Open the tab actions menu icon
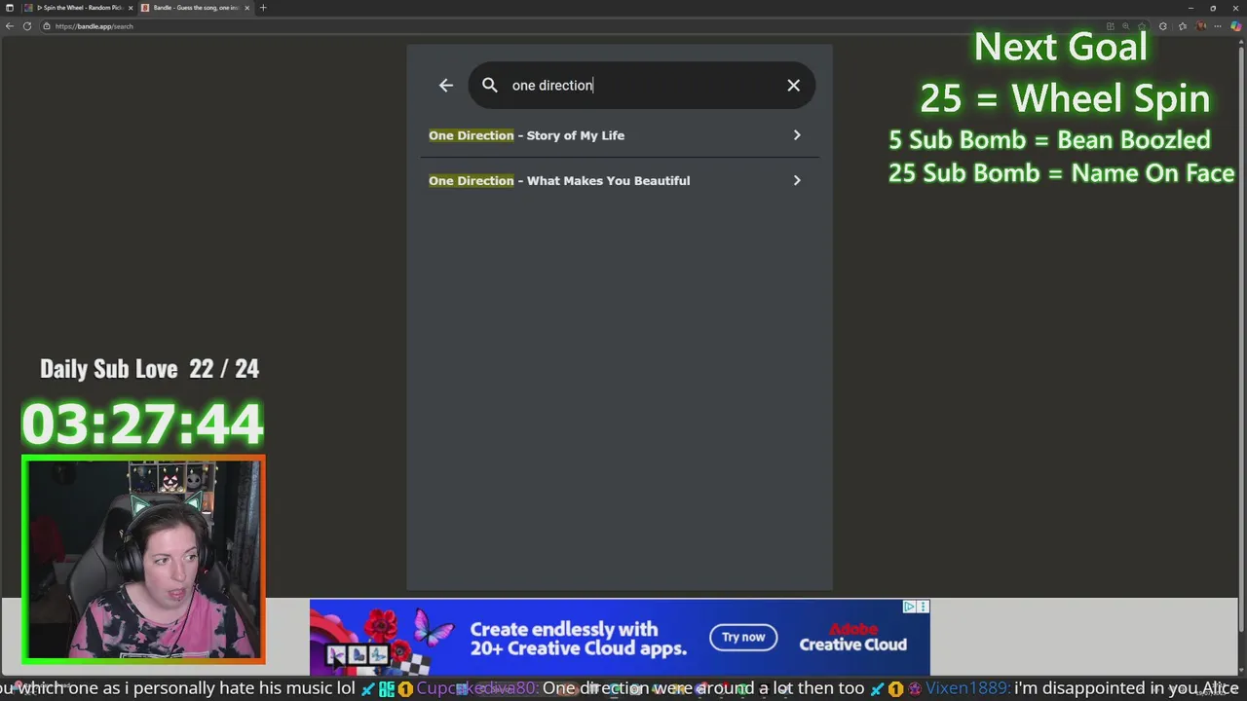This screenshot has height=701, width=1247. point(10,8)
